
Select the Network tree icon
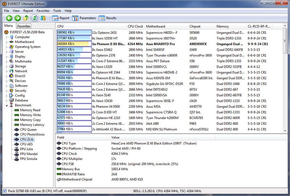point(11,71)
